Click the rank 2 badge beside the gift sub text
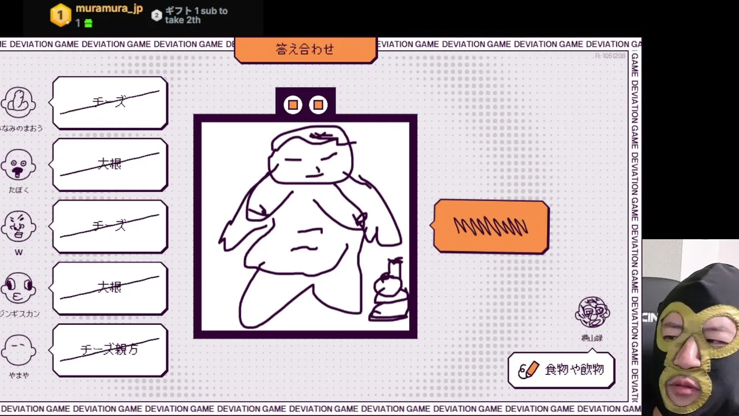The width and height of the screenshot is (739, 416). coord(156,16)
